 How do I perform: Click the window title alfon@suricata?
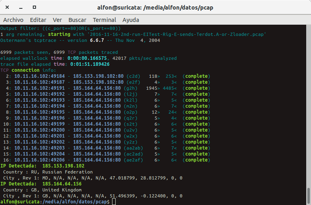pyautogui.click(x=155, y=8)
